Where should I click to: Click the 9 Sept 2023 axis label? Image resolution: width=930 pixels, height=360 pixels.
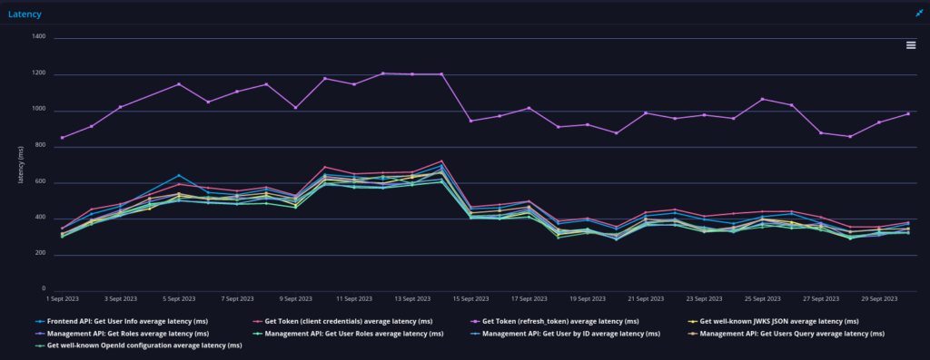coord(295,299)
